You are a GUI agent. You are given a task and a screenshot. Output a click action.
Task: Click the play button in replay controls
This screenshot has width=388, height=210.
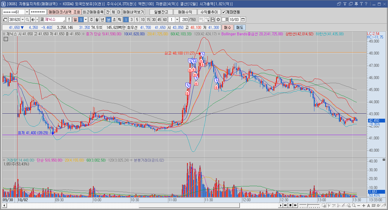(x=281, y=205)
